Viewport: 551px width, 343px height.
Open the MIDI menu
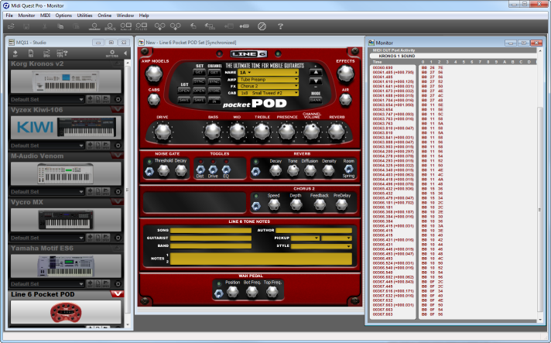pos(45,15)
